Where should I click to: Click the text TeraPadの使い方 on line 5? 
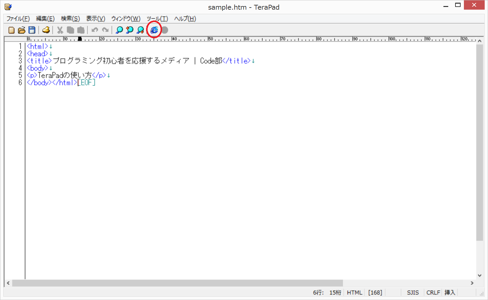pos(64,75)
